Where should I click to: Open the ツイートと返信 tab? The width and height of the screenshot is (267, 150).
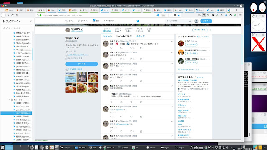click(x=124, y=36)
